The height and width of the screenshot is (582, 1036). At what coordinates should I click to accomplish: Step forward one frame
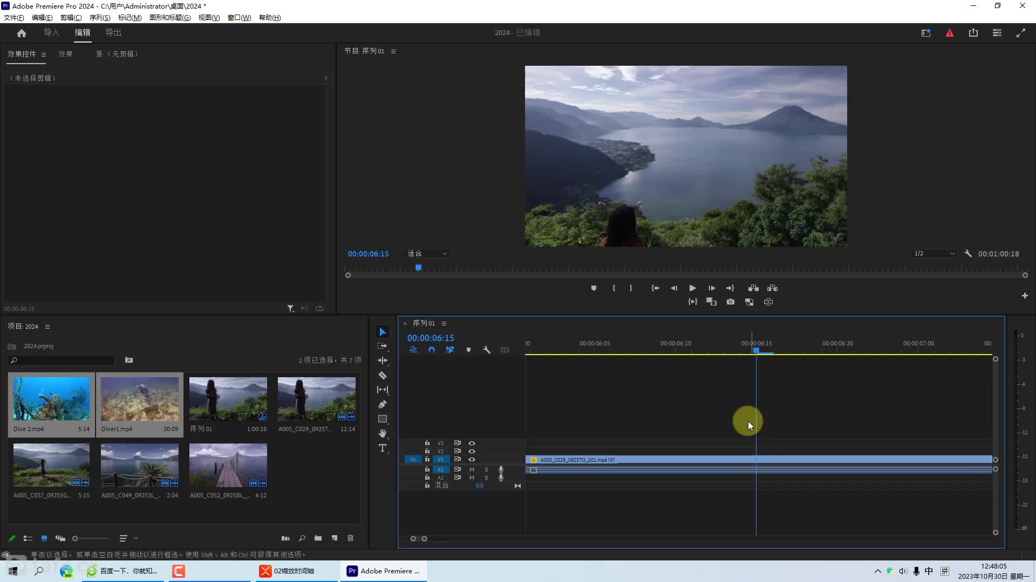coord(712,288)
